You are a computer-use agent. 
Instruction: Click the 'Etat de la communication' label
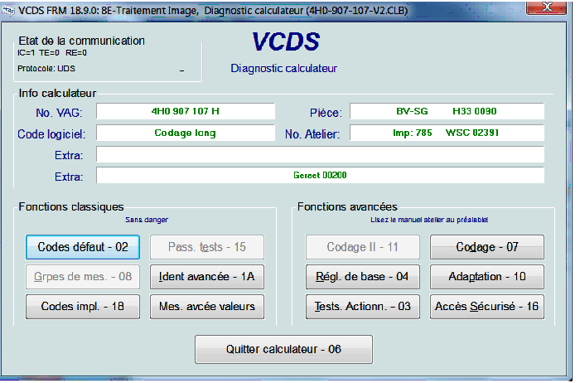tap(81, 41)
